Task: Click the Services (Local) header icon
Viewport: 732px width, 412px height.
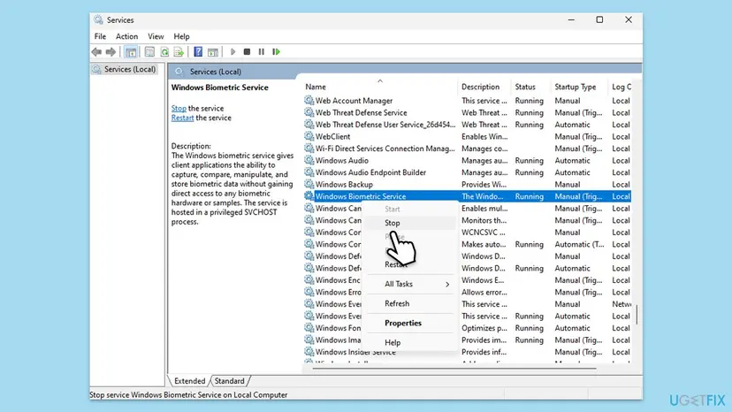Action: pos(179,72)
